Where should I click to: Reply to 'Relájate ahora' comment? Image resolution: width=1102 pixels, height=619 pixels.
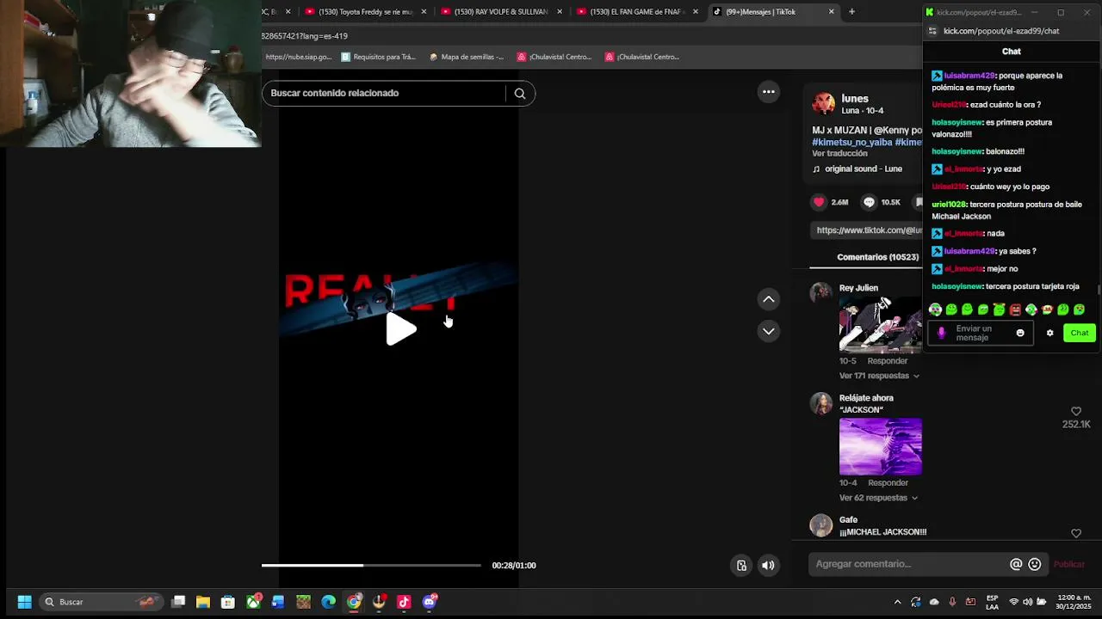point(887,483)
